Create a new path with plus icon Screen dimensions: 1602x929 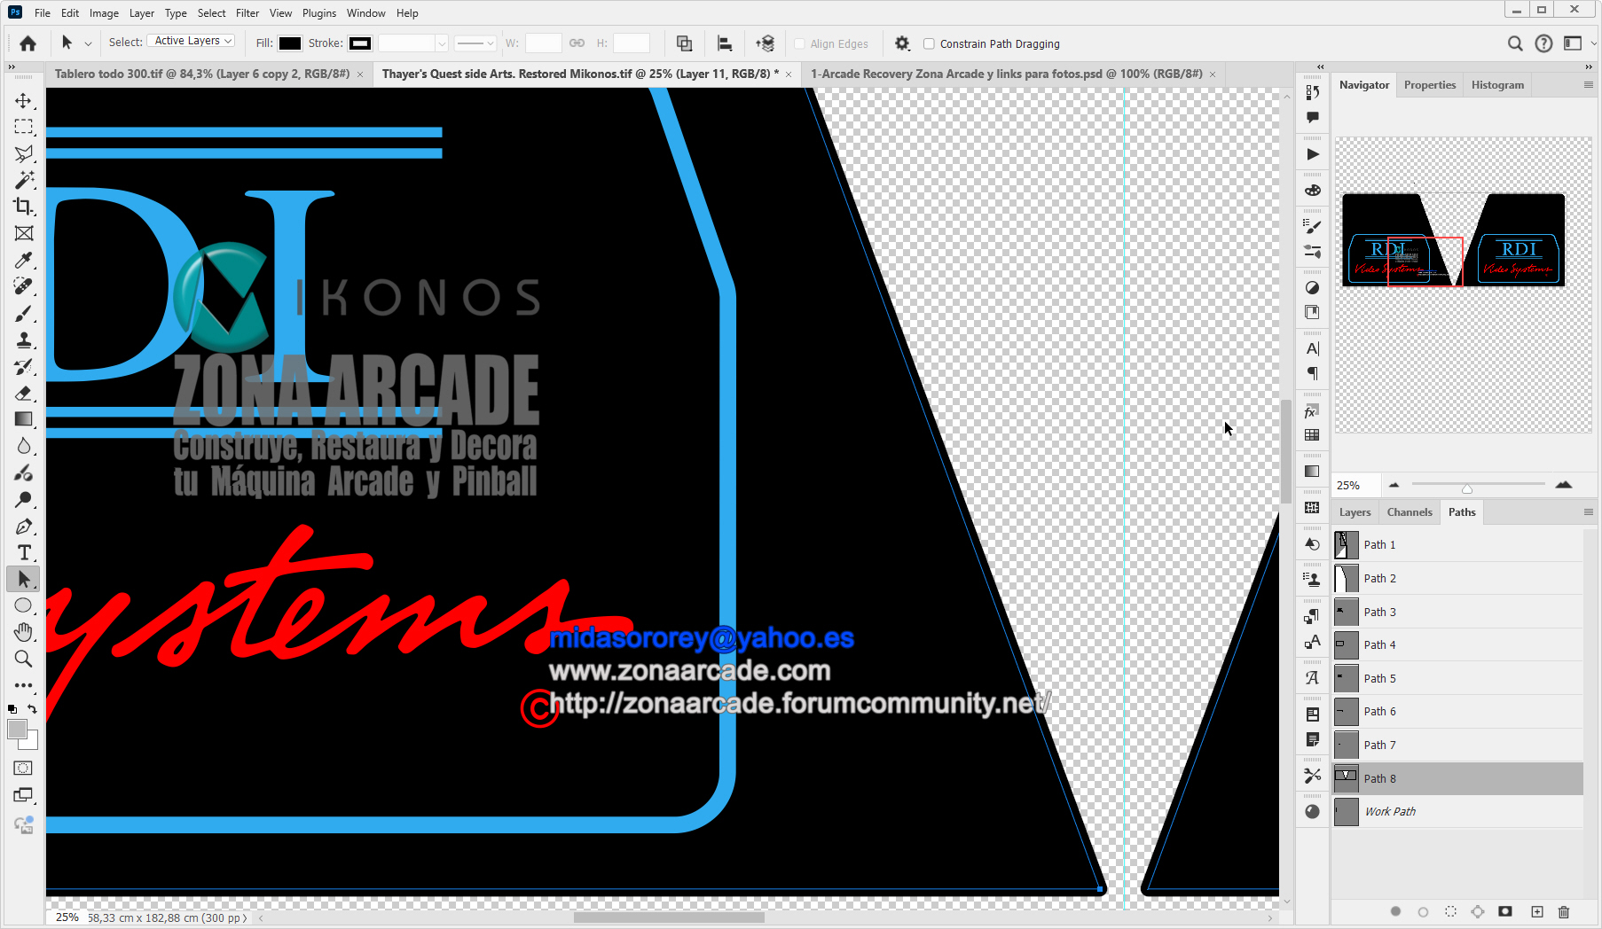(x=1537, y=911)
